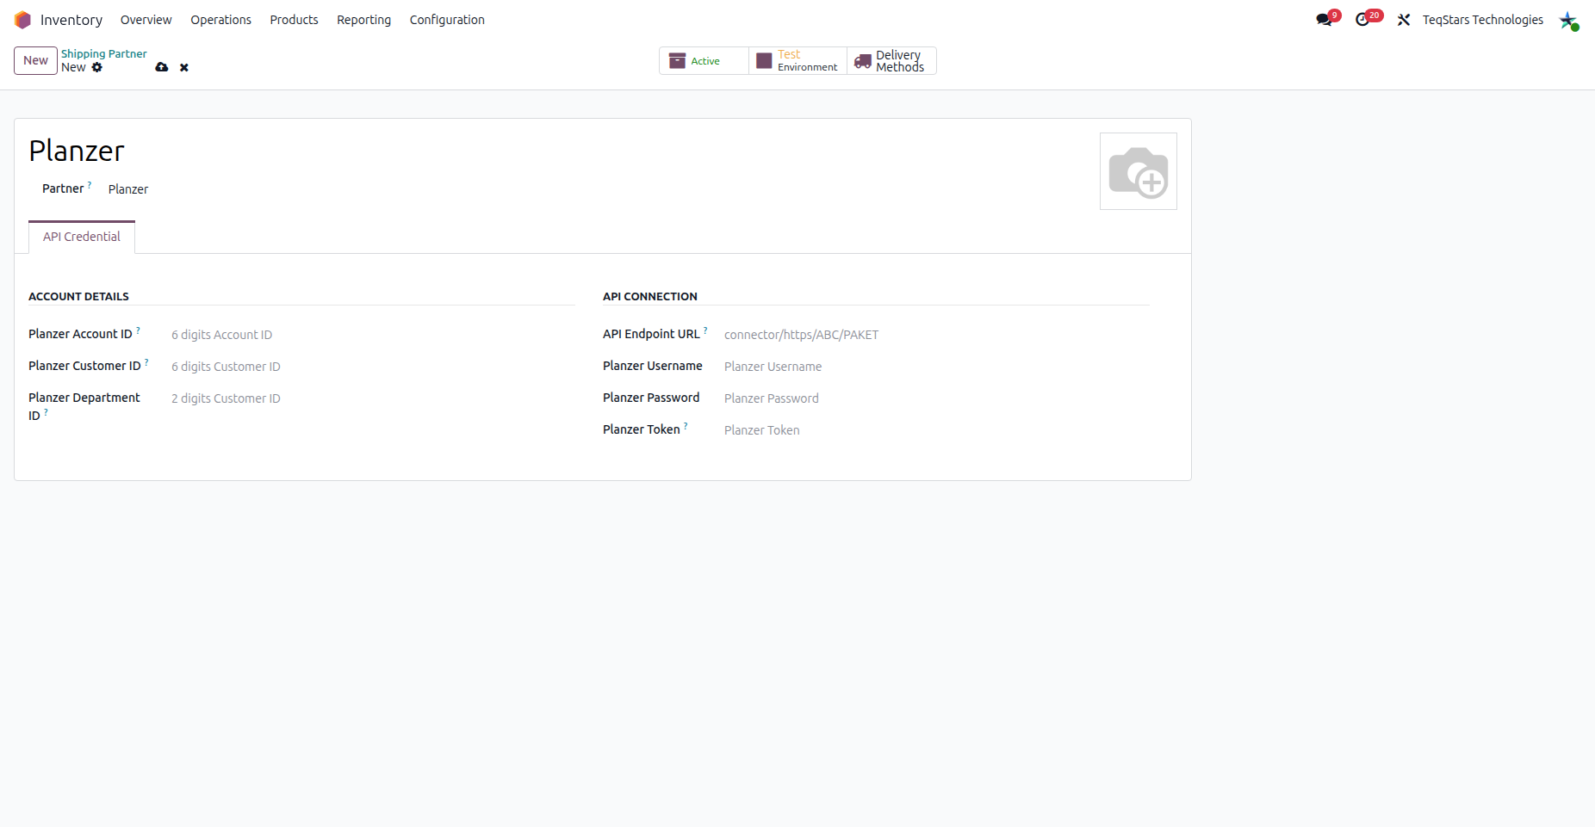Click the ACCOUNT DETAILS section heading
The image size is (1595, 827).
click(78, 296)
